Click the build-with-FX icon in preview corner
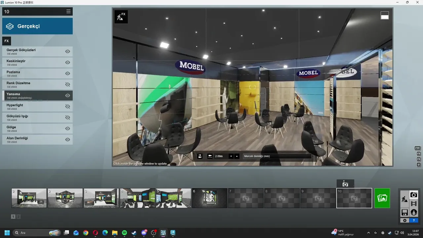Screen dimensions: 423x238 tap(121, 17)
